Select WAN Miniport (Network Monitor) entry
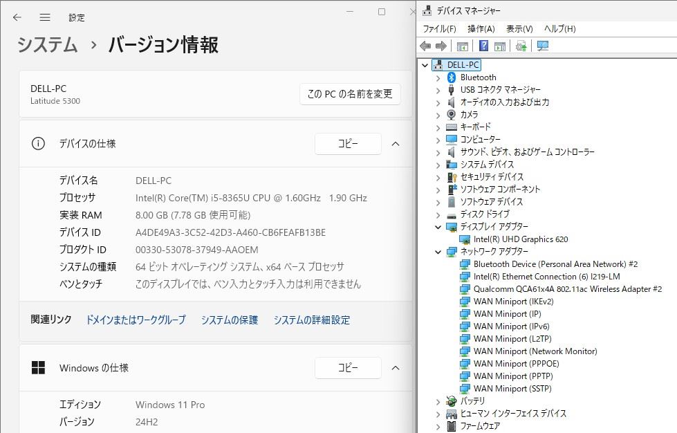The height and width of the screenshot is (433, 677). (x=535, y=351)
